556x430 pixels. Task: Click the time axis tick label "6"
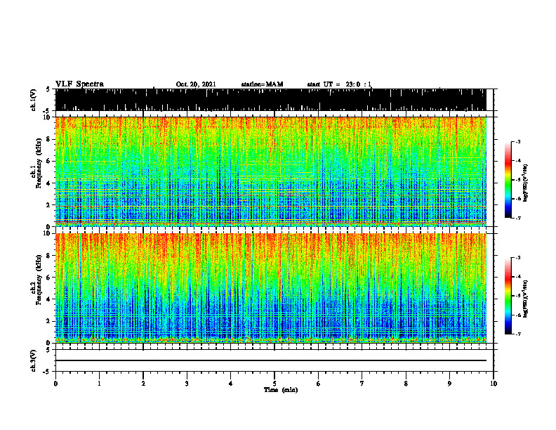point(319,384)
